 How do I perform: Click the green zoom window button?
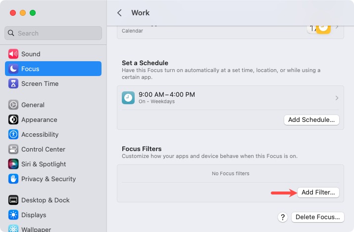click(x=33, y=13)
